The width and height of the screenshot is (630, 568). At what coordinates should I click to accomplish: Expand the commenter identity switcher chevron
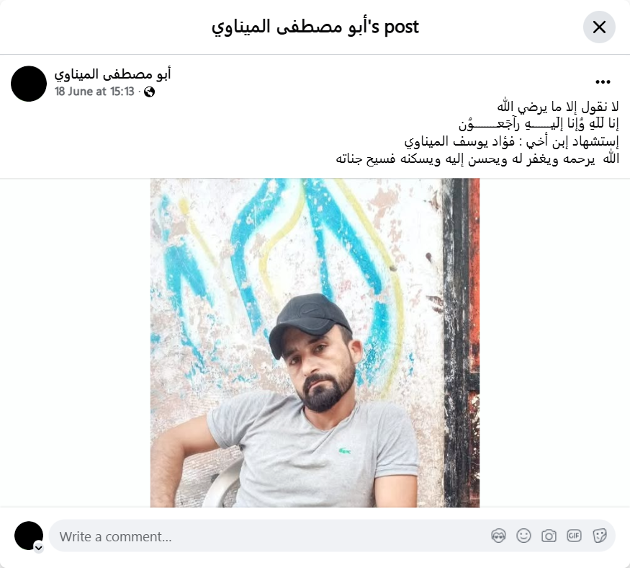pyautogui.click(x=39, y=548)
